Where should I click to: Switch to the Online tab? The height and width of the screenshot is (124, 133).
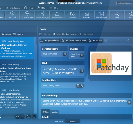[x=55, y=112]
